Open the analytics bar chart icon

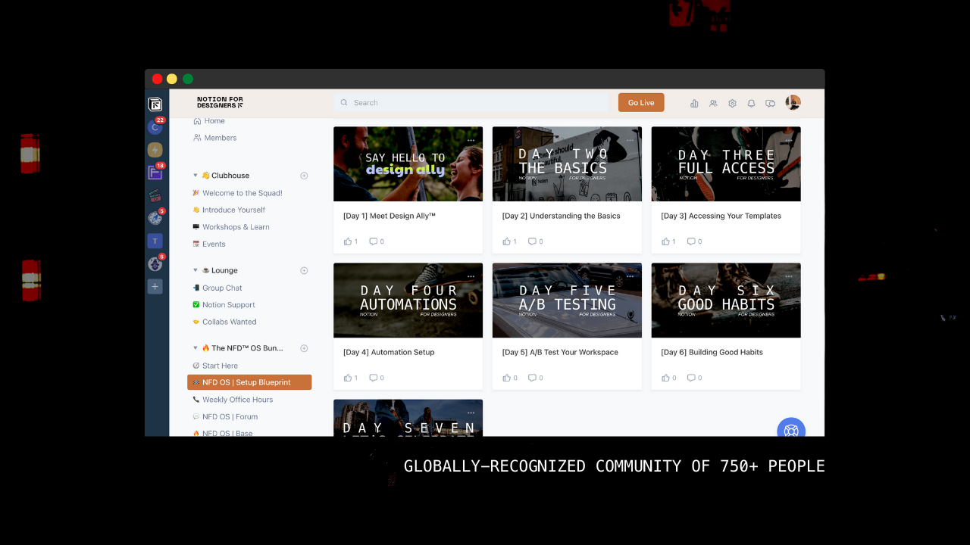pos(694,103)
